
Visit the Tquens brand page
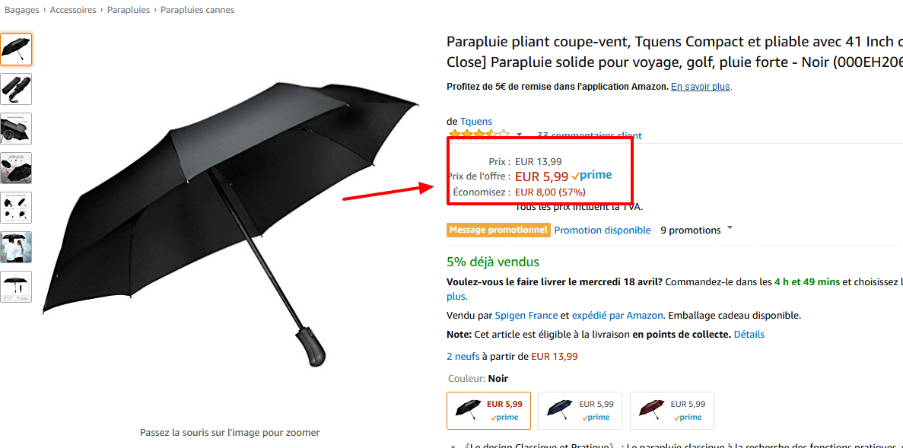tap(477, 121)
